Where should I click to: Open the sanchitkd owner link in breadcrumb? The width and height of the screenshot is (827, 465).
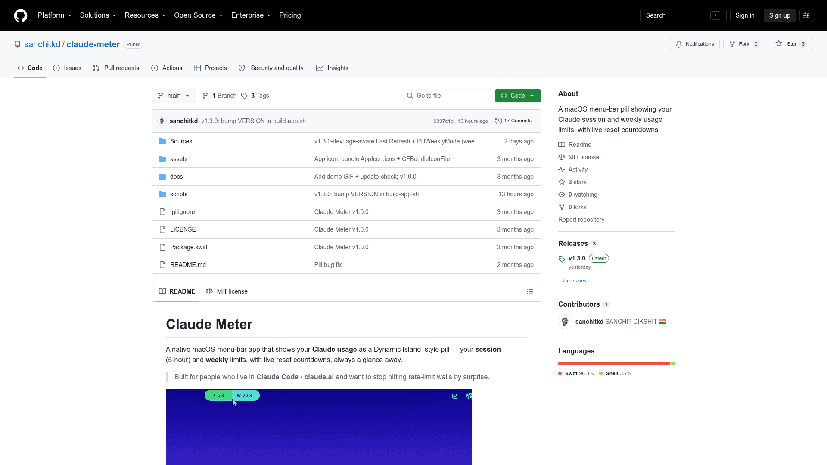tap(42, 44)
